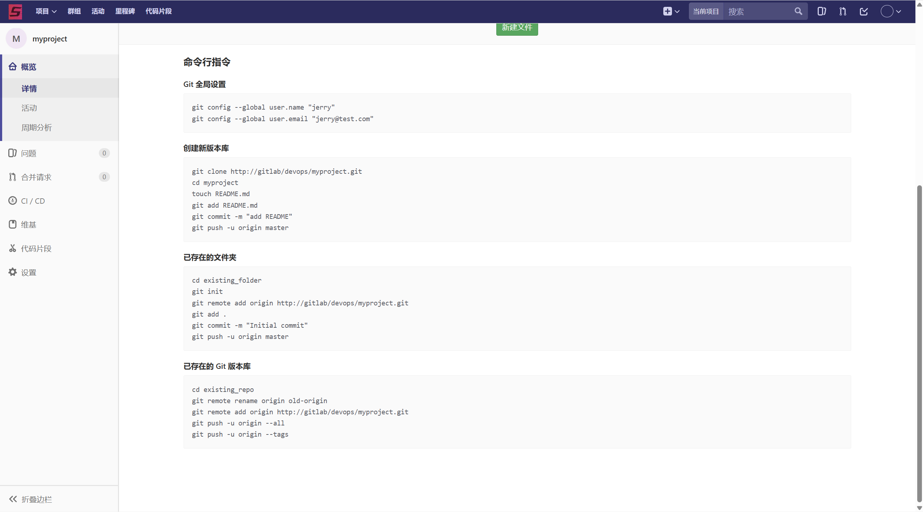This screenshot has width=923, height=512.
Task: Open 活动 in the top navigation bar
Action: pos(98,12)
